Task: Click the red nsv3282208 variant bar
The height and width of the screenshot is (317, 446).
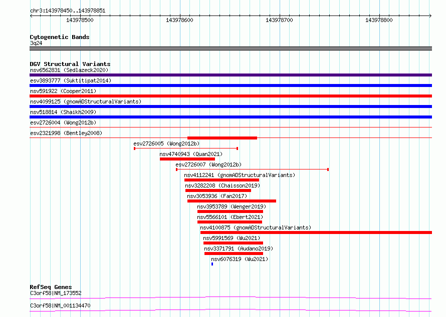Action: click(x=218, y=190)
